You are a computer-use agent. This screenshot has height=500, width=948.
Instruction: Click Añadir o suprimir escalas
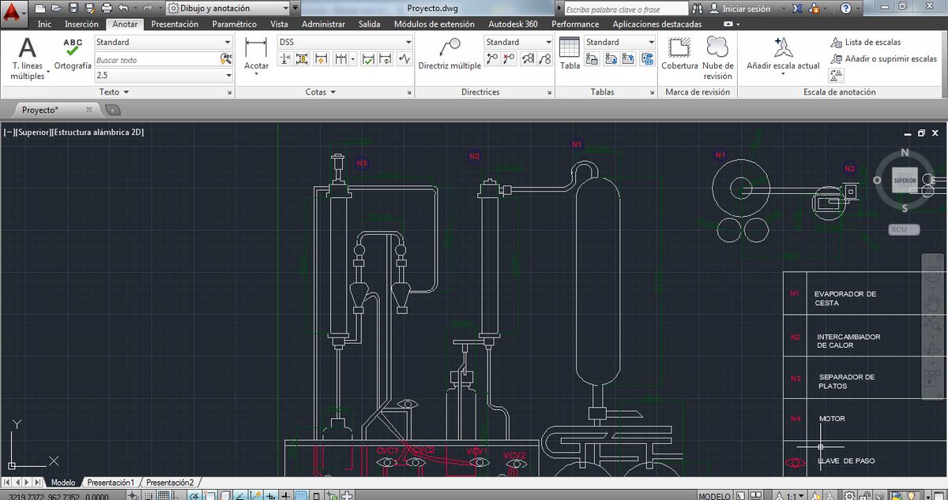coord(884,58)
